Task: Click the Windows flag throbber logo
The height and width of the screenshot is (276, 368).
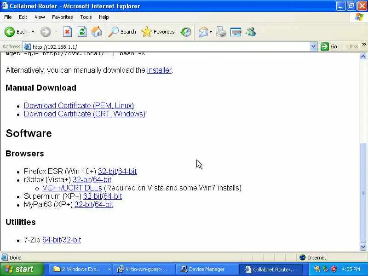Action: tap(359, 17)
